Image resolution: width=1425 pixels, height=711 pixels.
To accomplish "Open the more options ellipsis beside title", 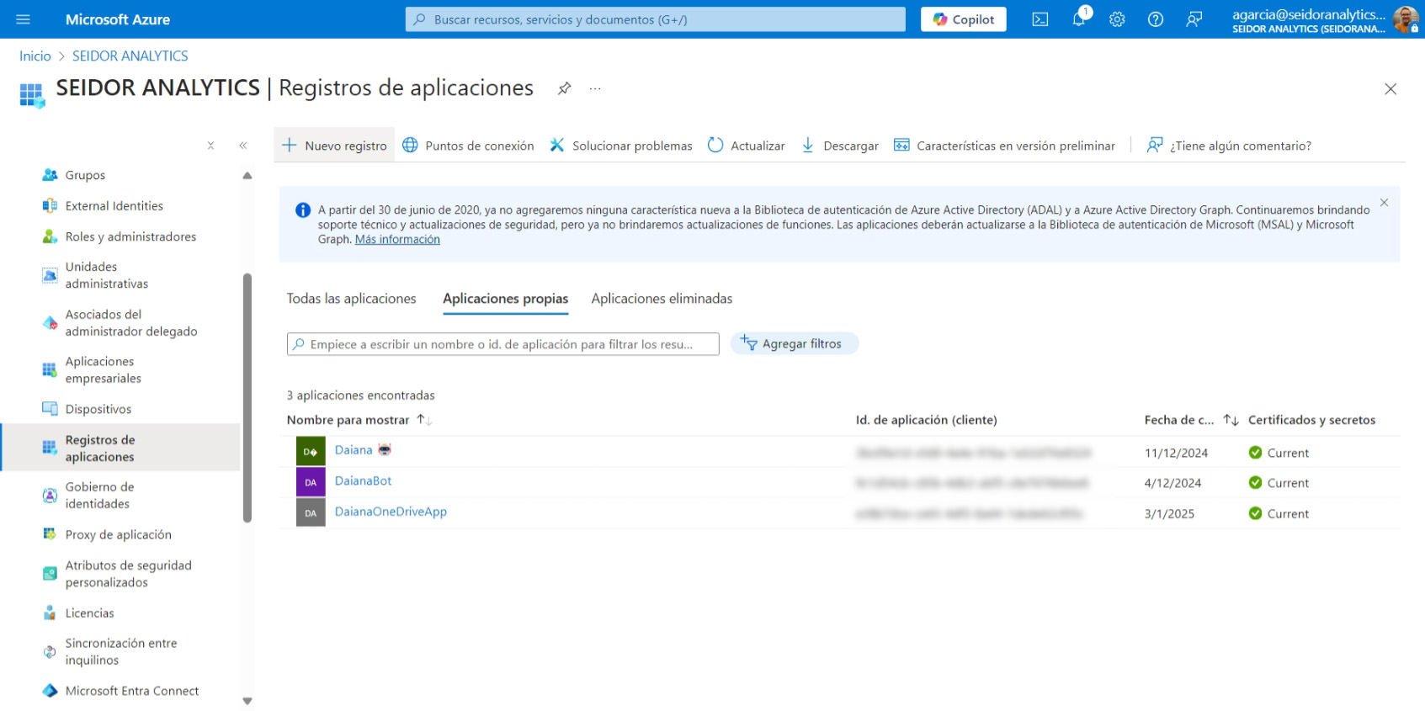I will click(595, 88).
